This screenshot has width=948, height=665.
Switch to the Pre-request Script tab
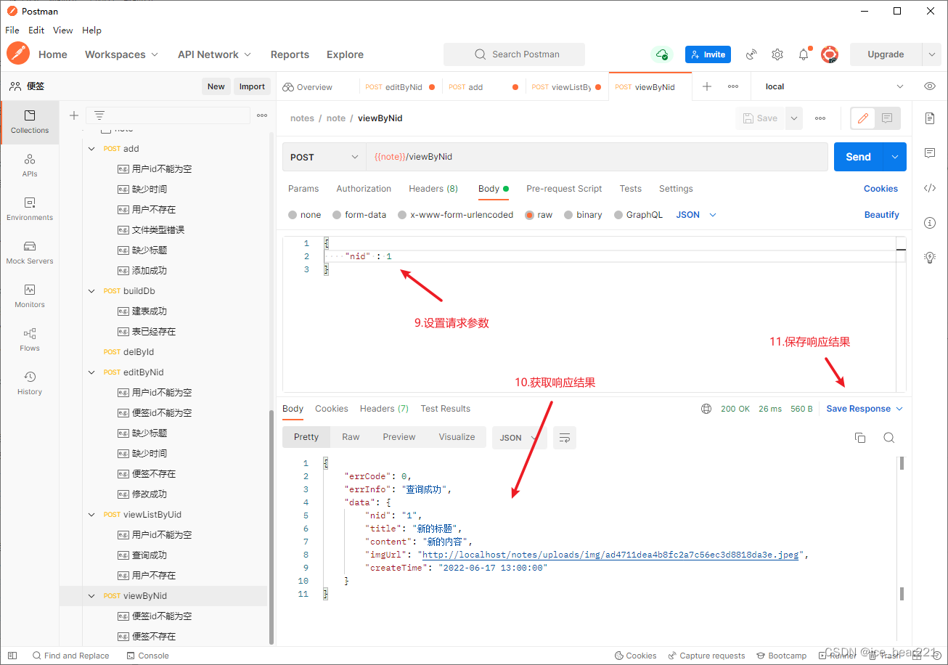[564, 189]
